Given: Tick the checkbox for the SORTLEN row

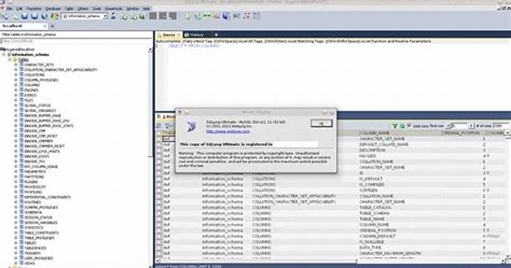Looking at the screenshot, I should point(159,190).
